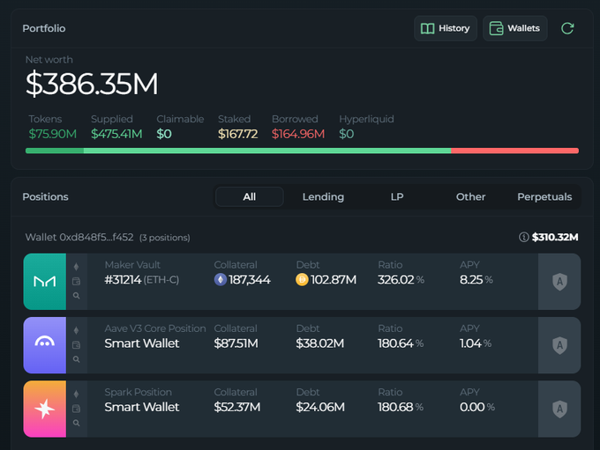The image size is (600, 450).
Task: Refresh the portfolio data
Action: pos(567,28)
